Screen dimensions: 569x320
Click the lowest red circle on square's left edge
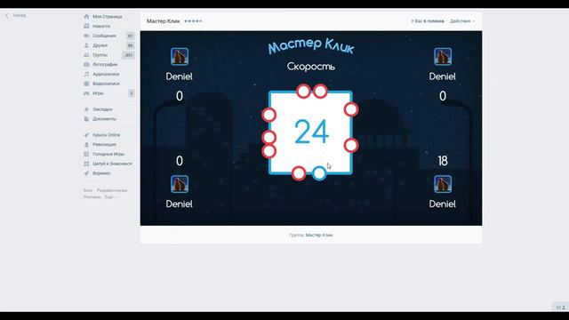click(268, 151)
